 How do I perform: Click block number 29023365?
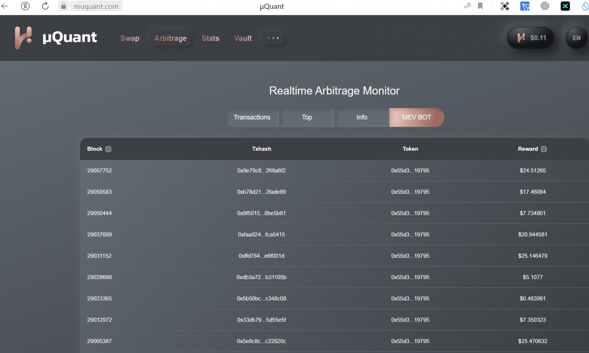click(x=99, y=299)
